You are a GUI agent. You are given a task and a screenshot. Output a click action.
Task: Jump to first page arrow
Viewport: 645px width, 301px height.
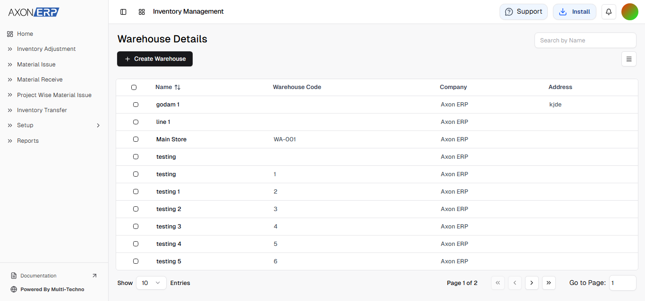498,283
